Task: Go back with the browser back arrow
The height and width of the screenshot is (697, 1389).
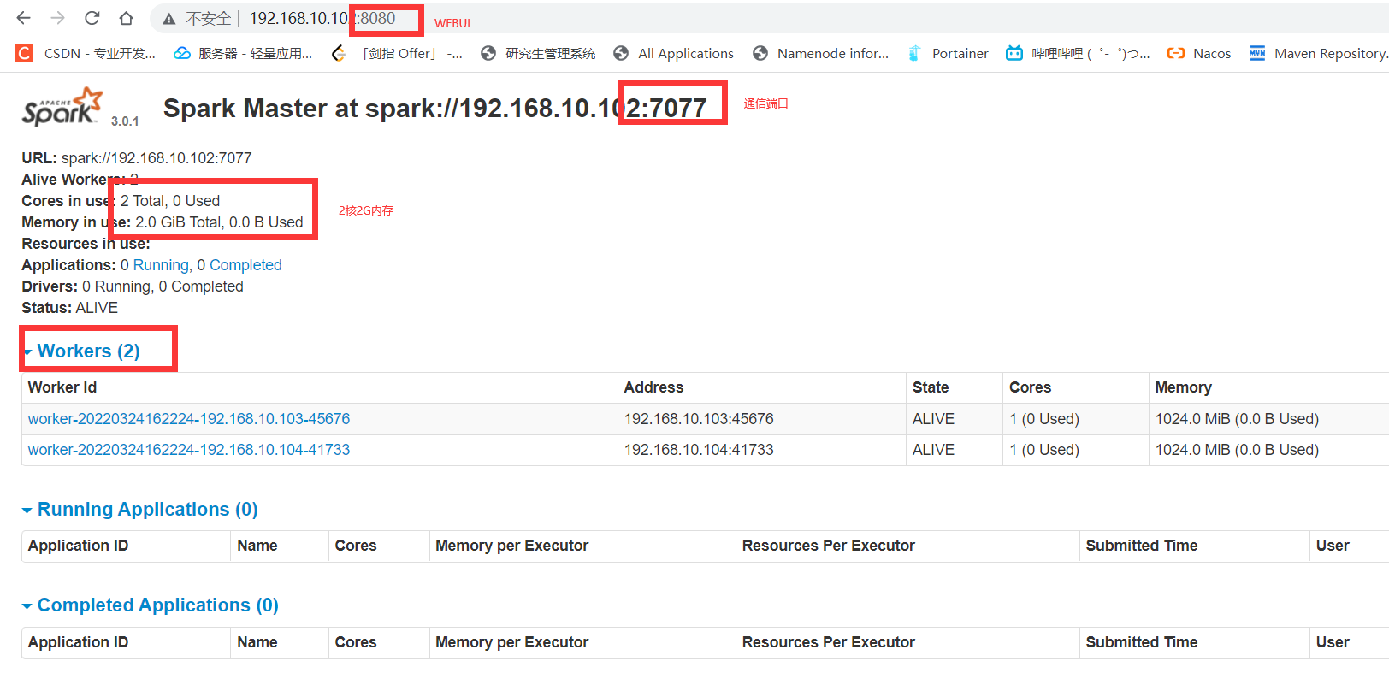Action: pyautogui.click(x=23, y=18)
